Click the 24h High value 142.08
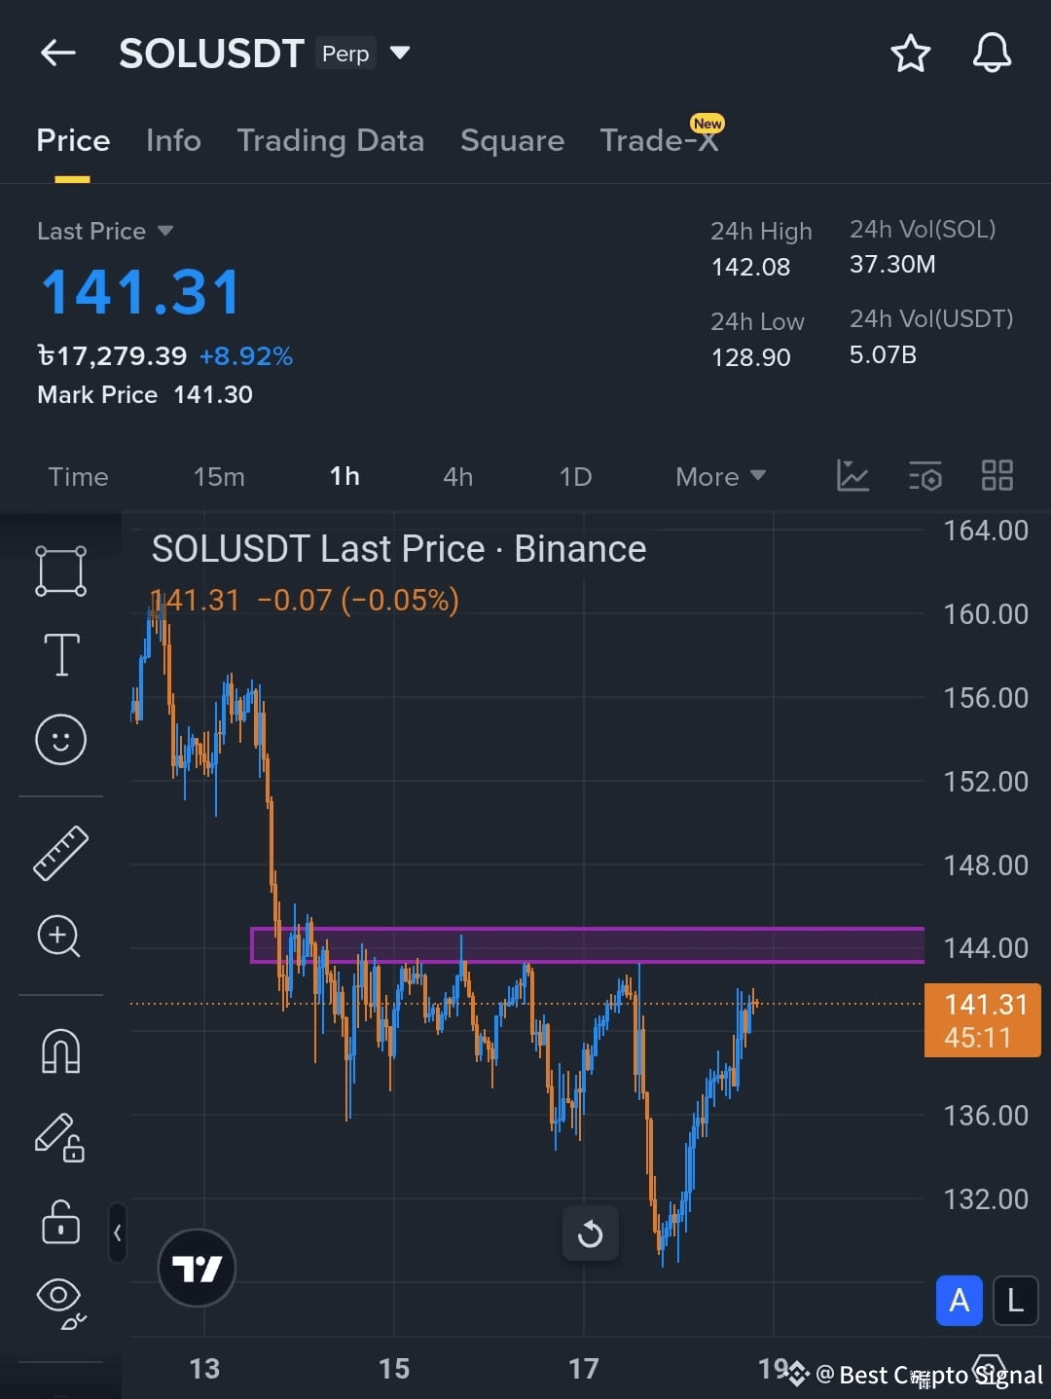This screenshot has width=1051, height=1399. click(750, 267)
